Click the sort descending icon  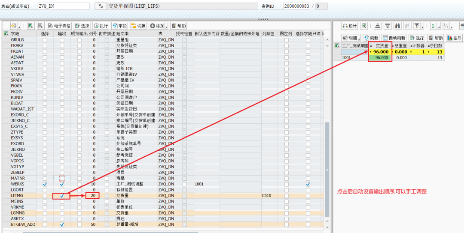(388, 26)
